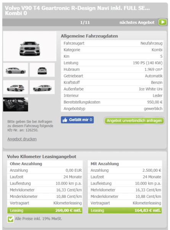
Task: Select the Kategorie Kombi value
Action: coord(157,50)
